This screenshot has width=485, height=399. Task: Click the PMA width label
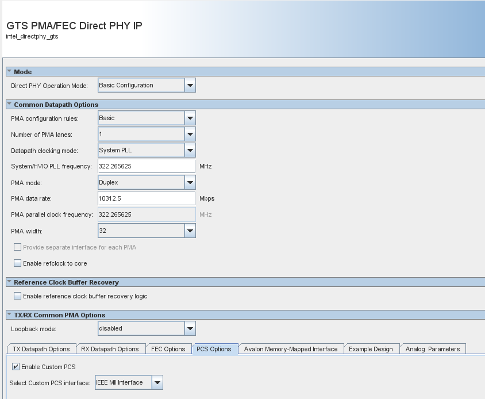(x=26, y=231)
